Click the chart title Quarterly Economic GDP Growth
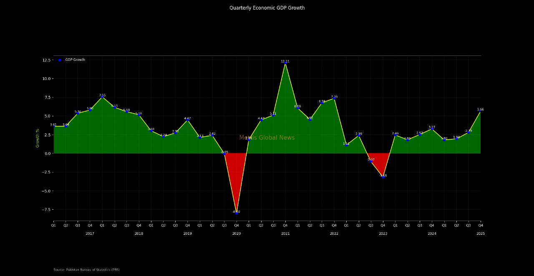 pyautogui.click(x=267, y=8)
